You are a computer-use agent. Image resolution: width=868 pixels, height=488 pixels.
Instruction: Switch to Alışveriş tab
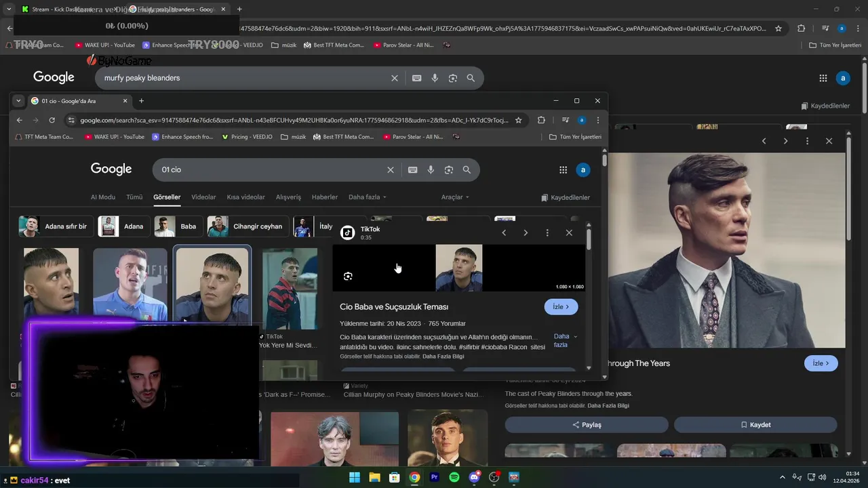click(x=288, y=197)
